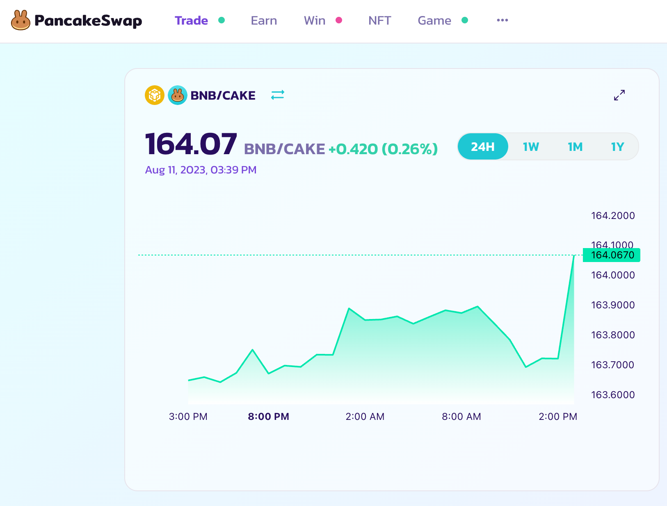
Task: Click pink dot next to Win
Action: [339, 20]
